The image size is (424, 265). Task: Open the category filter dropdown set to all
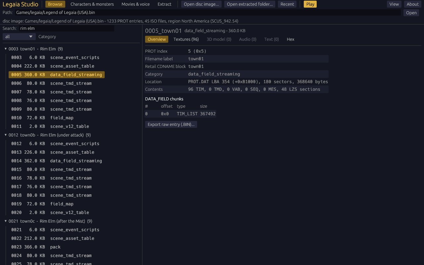(x=19, y=37)
